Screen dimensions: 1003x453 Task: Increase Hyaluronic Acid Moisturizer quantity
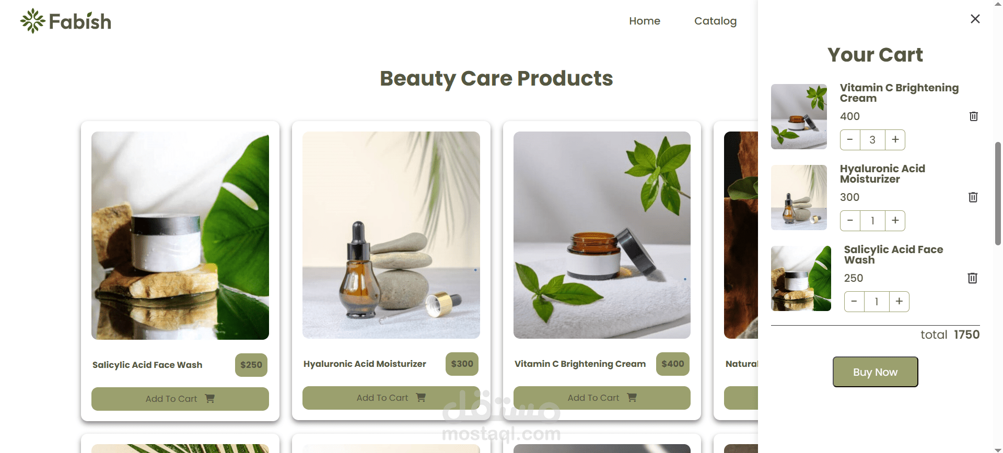point(895,221)
